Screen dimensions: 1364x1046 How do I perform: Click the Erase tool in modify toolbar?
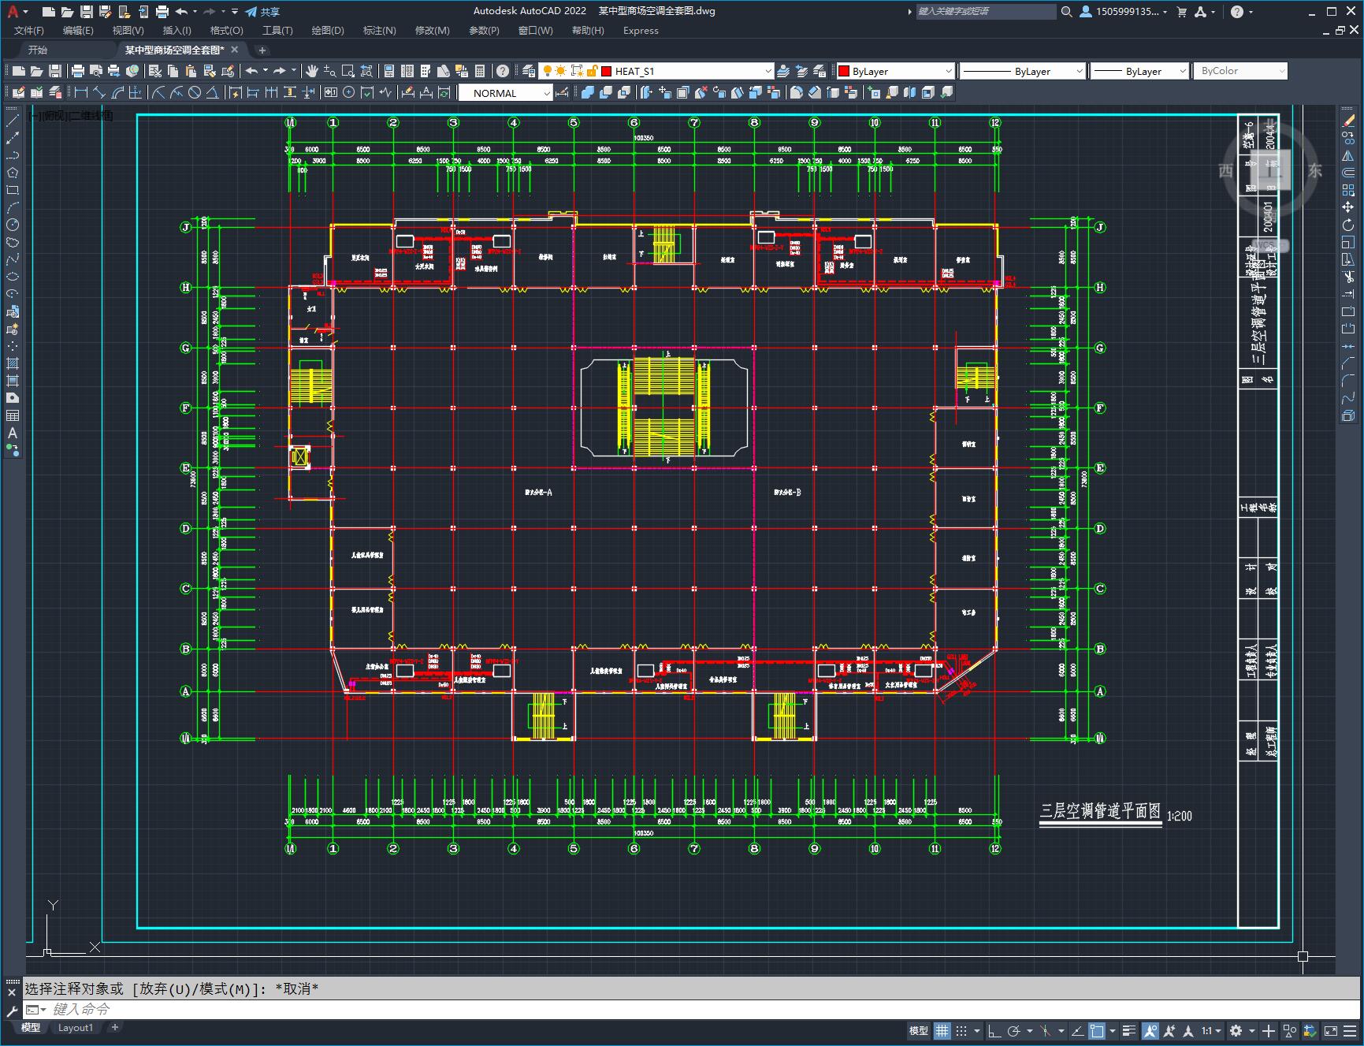click(1348, 121)
